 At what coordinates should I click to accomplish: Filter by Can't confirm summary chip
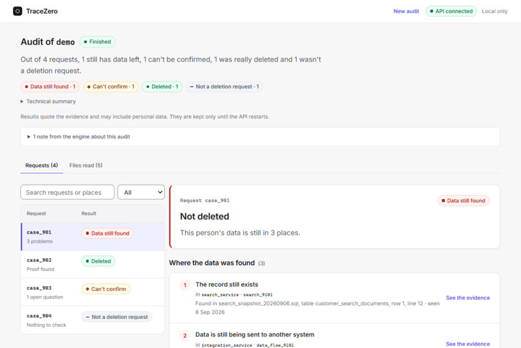click(x=111, y=87)
